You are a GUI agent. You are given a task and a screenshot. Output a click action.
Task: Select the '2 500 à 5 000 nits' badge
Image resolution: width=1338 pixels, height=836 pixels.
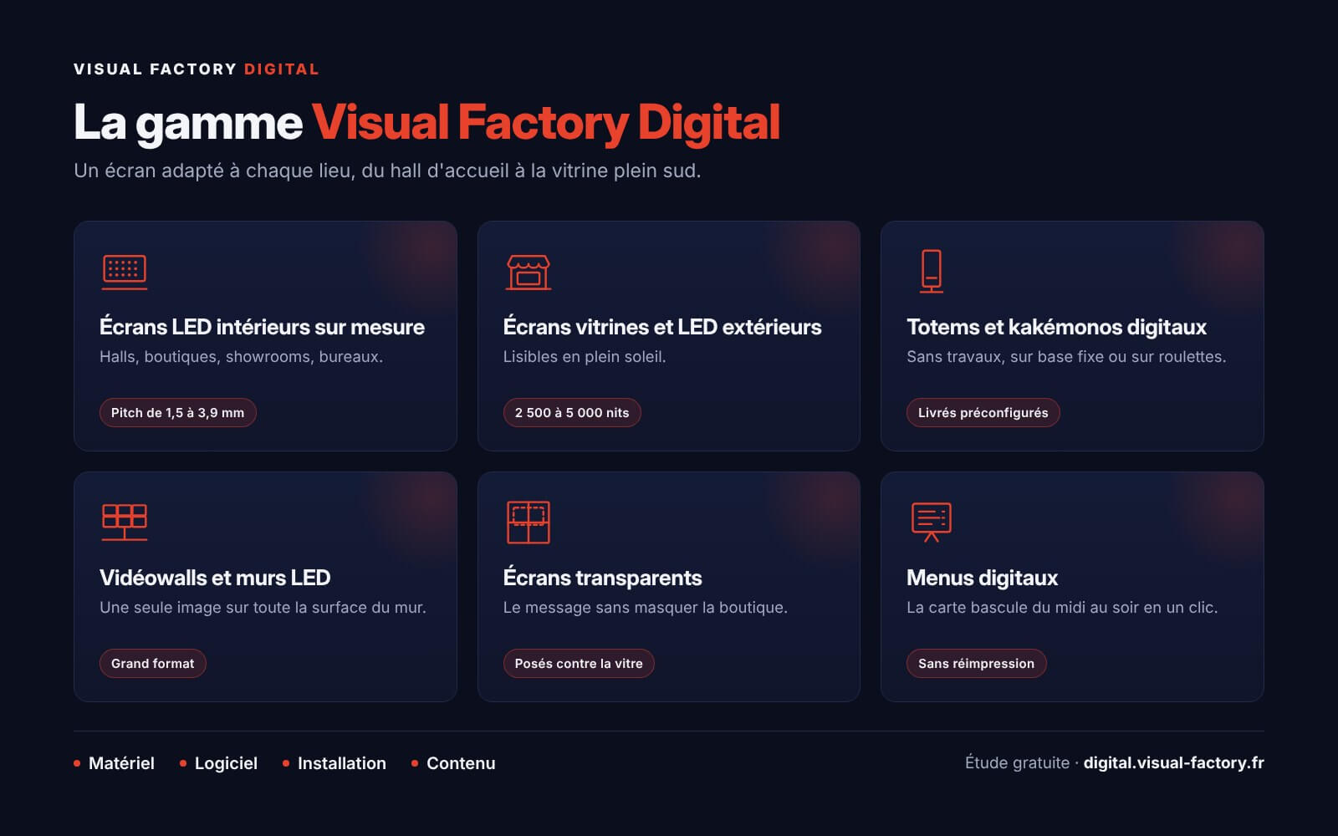click(x=572, y=412)
